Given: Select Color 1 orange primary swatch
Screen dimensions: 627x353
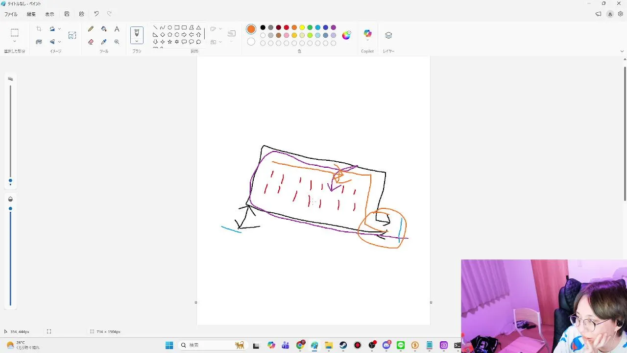Looking at the screenshot, I should coord(251,29).
